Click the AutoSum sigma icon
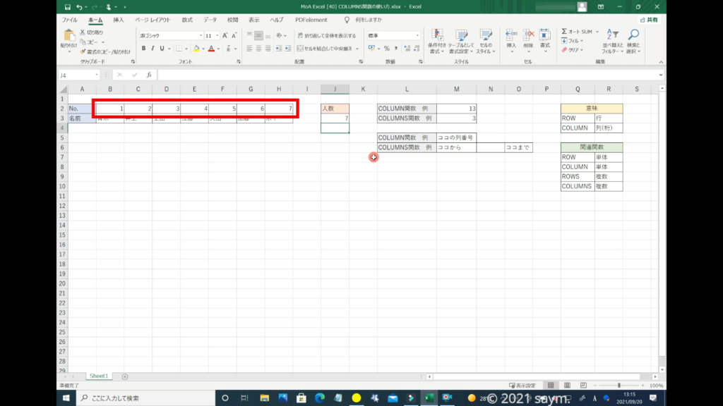This screenshot has height=406, width=723. point(564,32)
